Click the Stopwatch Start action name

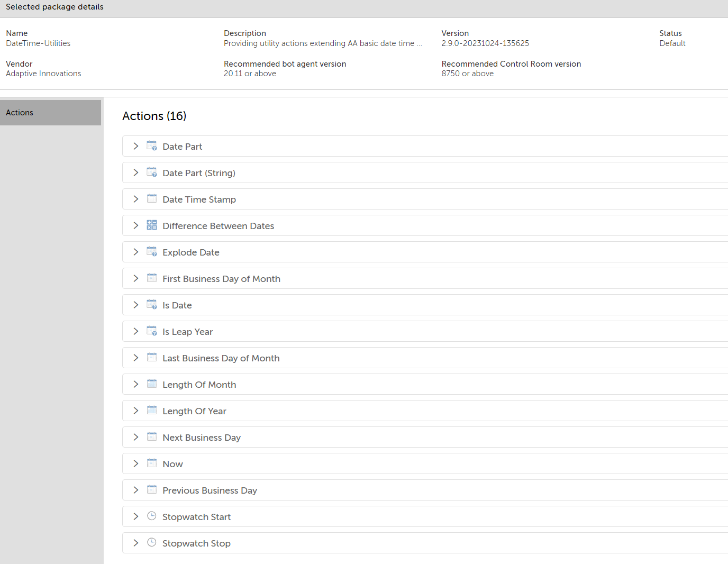(197, 517)
